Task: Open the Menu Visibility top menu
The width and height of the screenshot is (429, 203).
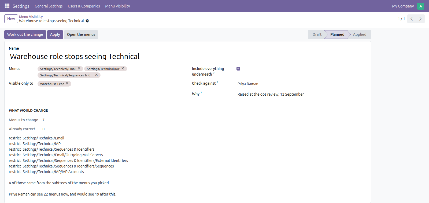Action: pyautogui.click(x=117, y=6)
